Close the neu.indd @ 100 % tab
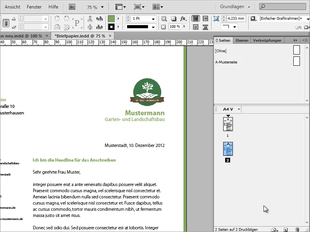 click(47, 36)
